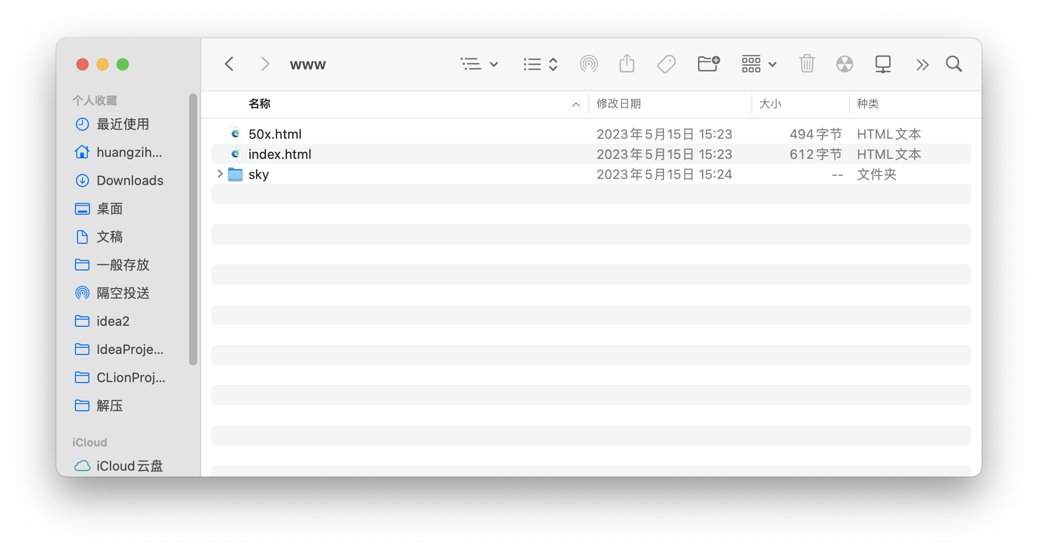Select 隔空投送 in the sidebar
1038x551 pixels.
[x=123, y=293]
